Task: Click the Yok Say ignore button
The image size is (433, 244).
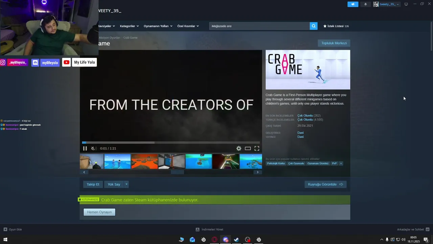Action: pos(114,184)
